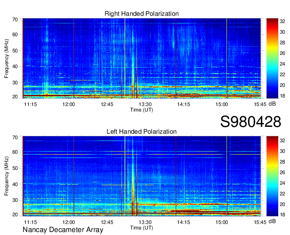Click the 20 frequency tick of Right Handed plot
The width and height of the screenshot is (290, 235).
tap(15, 97)
